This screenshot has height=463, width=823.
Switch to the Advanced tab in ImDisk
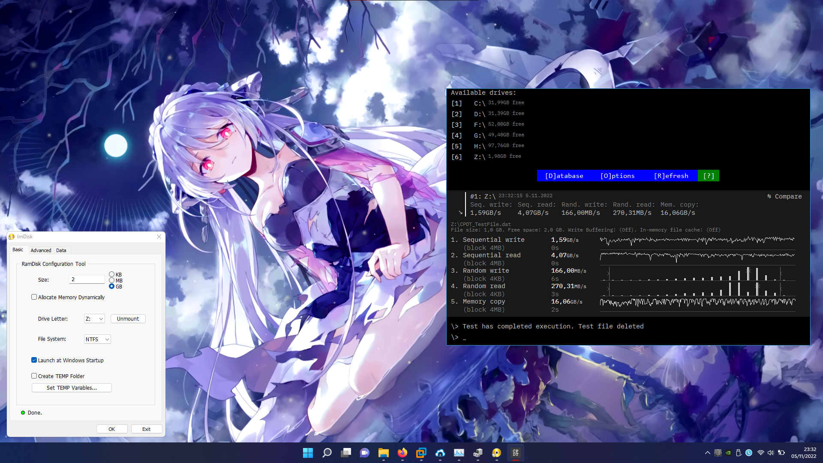(x=41, y=250)
